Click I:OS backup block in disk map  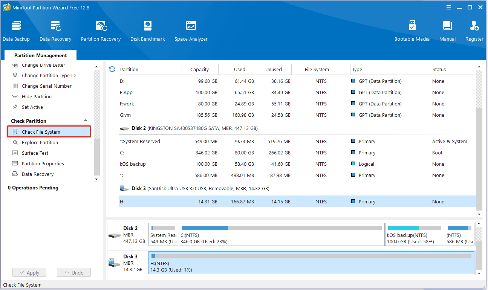point(415,235)
